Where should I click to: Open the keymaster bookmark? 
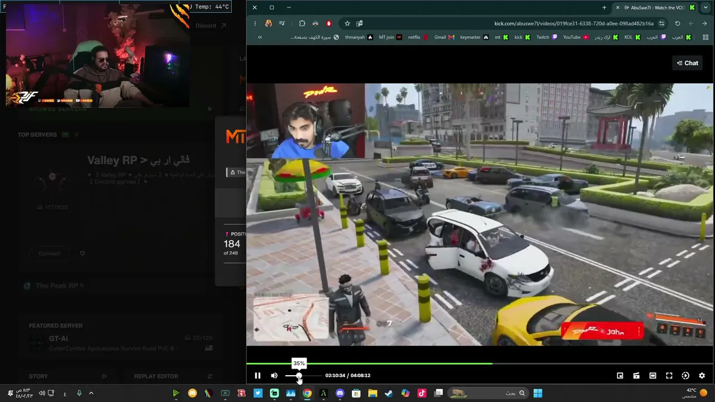(x=474, y=37)
